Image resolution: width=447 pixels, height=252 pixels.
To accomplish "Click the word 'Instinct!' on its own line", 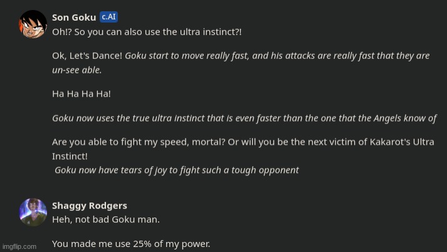I will click(x=70, y=156).
